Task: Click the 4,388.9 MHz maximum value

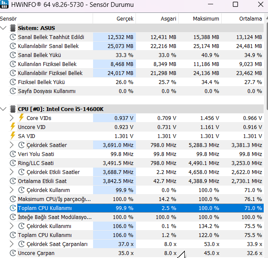Action: click(204, 181)
